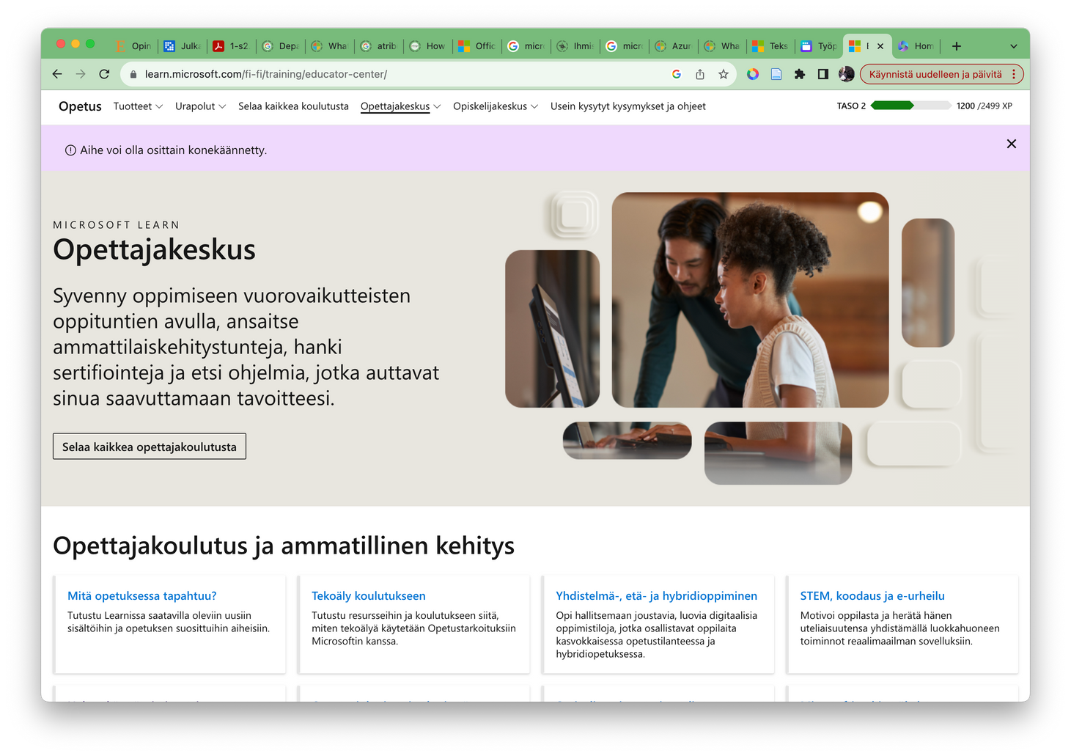Reload the current page
Image resolution: width=1071 pixels, height=756 pixels.
pyautogui.click(x=104, y=74)
